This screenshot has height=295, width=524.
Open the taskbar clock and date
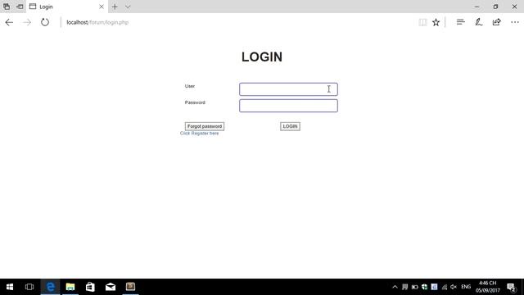(x=488, y=287)
